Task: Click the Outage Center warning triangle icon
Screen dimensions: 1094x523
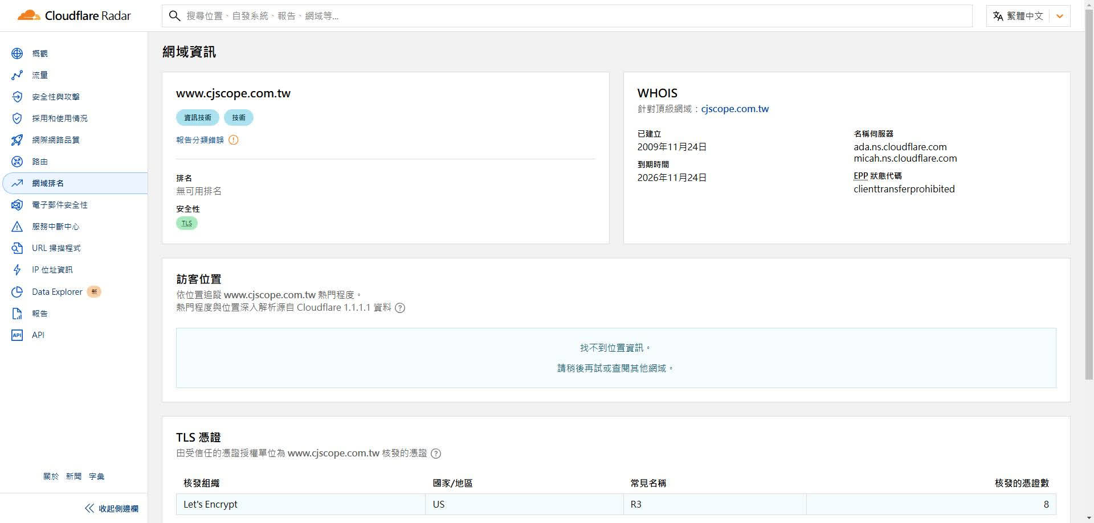Action: pyautogui.click(x=17, y=227)
